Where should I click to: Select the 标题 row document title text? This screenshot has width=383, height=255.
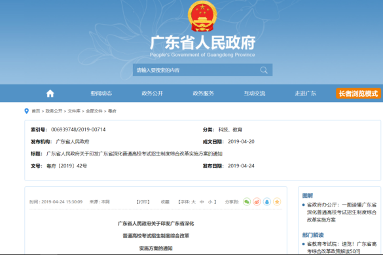coord(134,154)
